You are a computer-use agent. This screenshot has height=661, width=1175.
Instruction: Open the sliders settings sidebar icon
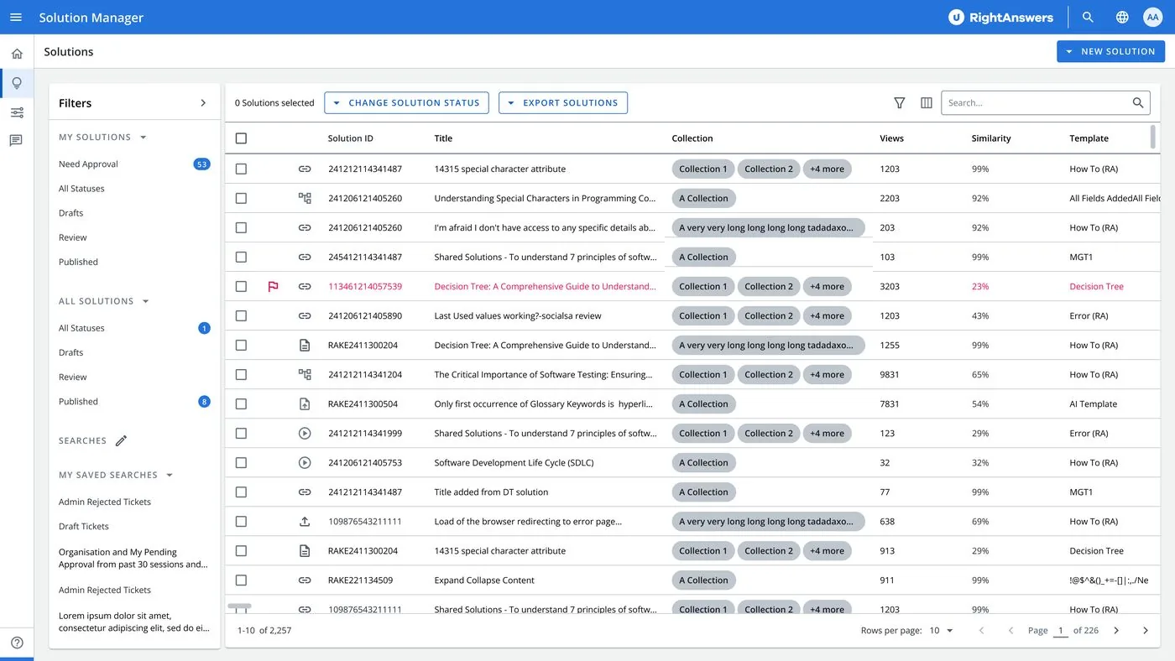point(17,112)
